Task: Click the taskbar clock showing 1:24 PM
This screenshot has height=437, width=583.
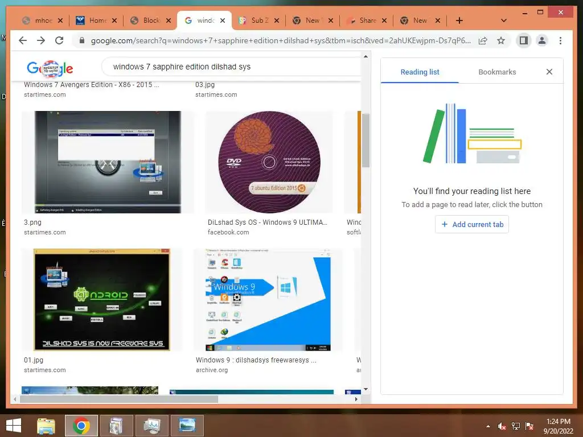Action: click(559, 426)
